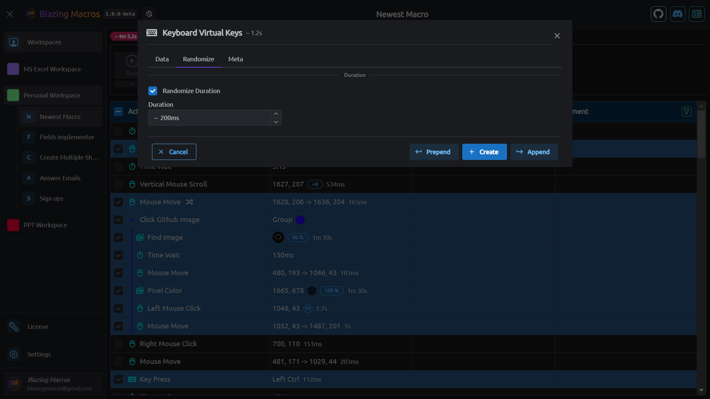The width and height of the screenshot is (710, 399).
Task: Toggle checkbox of Key Press row
Action: [118, 379]
